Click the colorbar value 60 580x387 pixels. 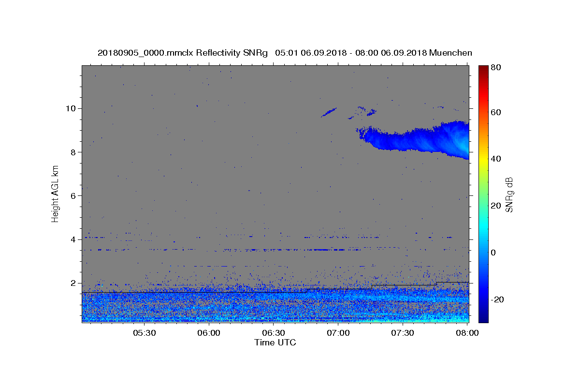tap(496, 112)
